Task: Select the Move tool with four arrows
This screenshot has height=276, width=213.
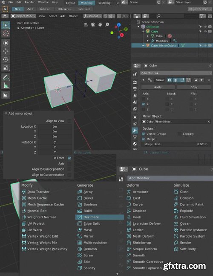Action: (x=6, y=51)
